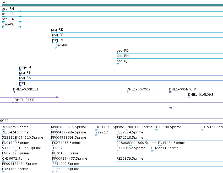Screen dimensions: 223x173
Task: Click the arrow glyph under DME1-016L09.F
Action: tap(189, 97)
